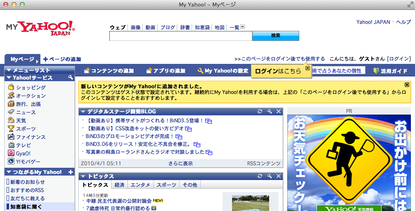The height and width of the screenshot is (211, 415).
Task: Open new window icon beside プロモーションビデオ entry
Action: click(x=179, y=137)
